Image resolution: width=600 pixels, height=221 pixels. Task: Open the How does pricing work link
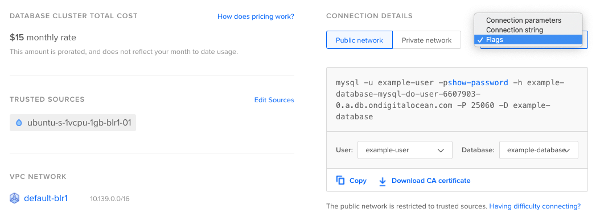point(256,16)
